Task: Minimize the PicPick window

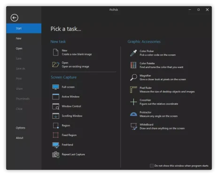Action: click(x=190, y=10)
